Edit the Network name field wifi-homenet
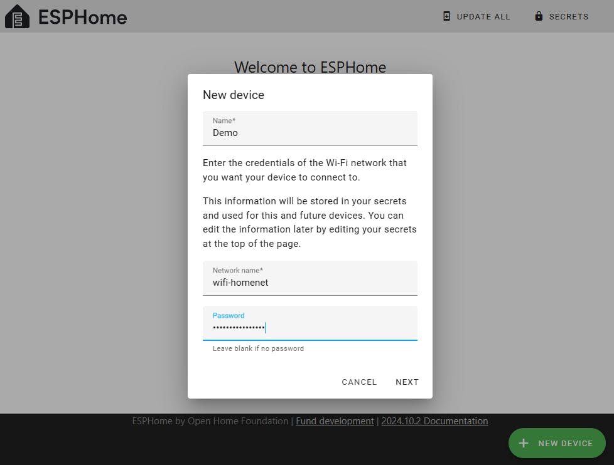 [310, 278]
